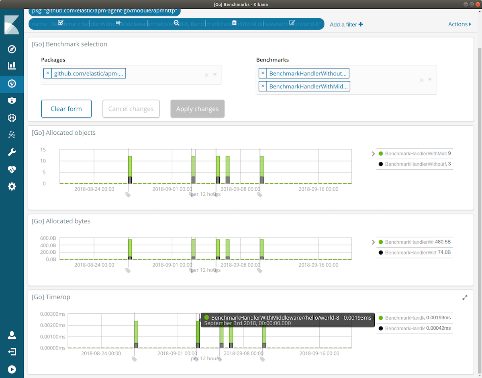Click the '[Go] Benchmark selection' panel title
This screenshot has height=378, width=482.
point(69,44)
